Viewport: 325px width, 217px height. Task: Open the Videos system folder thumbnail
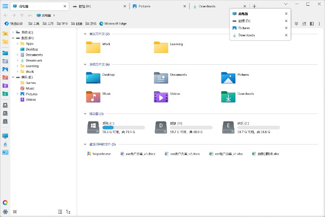point(161,96)
